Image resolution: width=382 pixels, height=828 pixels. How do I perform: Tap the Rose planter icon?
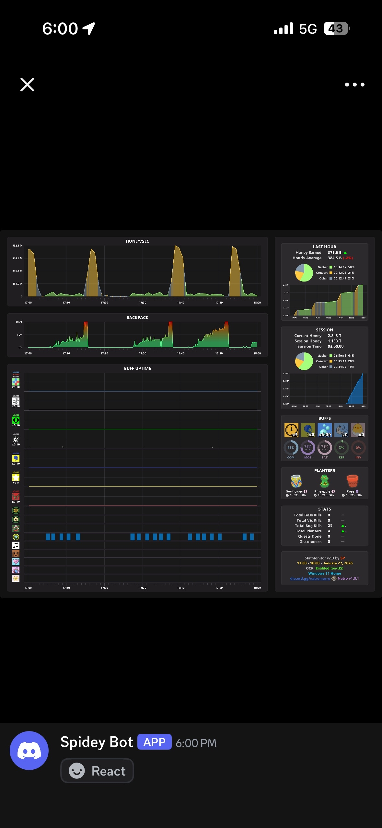(352, 481)
